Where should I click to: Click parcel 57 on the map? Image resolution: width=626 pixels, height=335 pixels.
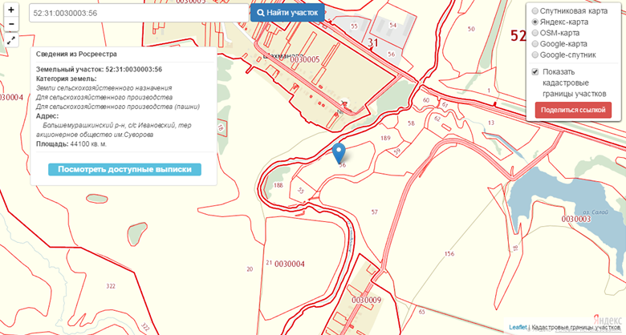click(x=374, y=212)
